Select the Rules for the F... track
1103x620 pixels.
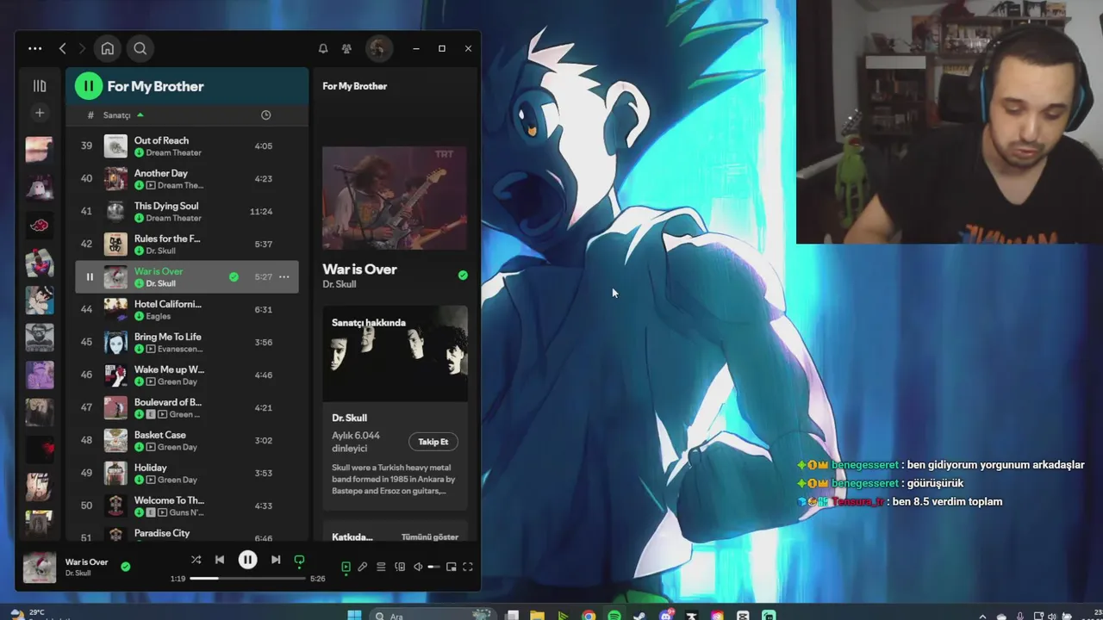(187, 245)
